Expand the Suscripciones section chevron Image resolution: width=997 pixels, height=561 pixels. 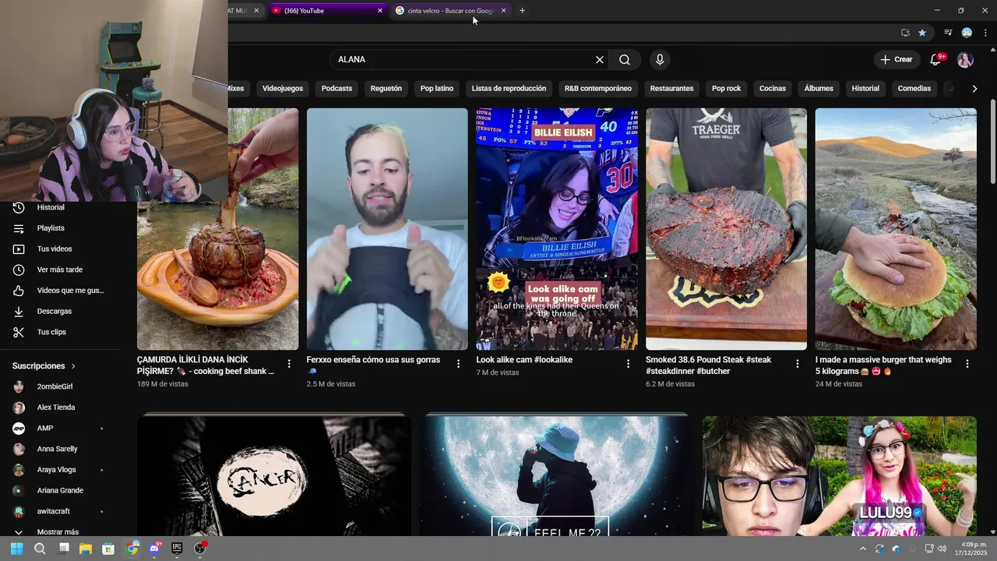point(74,366)
